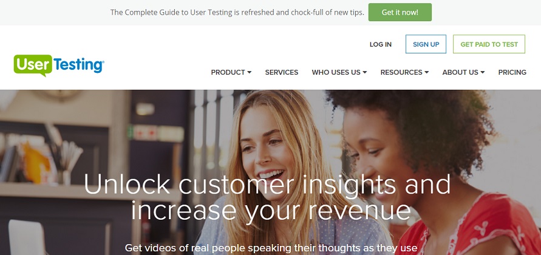Click the green Get it now! button
This screenshot has width=541, height=255.
400,12
